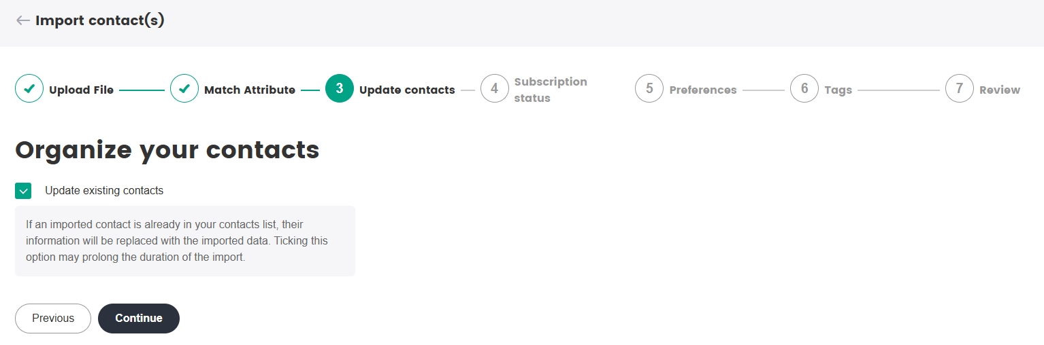Jump to the Preferences step label
1044x345 pixels.
(703, 90)
